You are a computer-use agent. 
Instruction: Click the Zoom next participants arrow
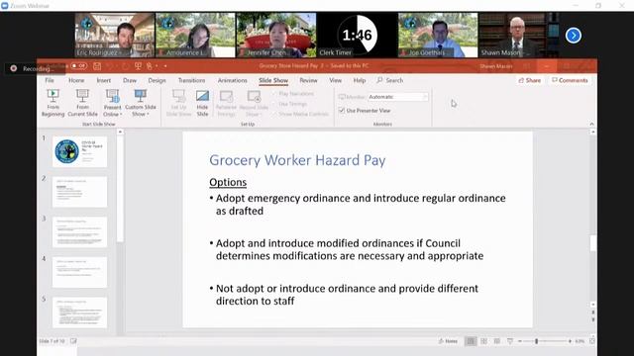[574, 36]
